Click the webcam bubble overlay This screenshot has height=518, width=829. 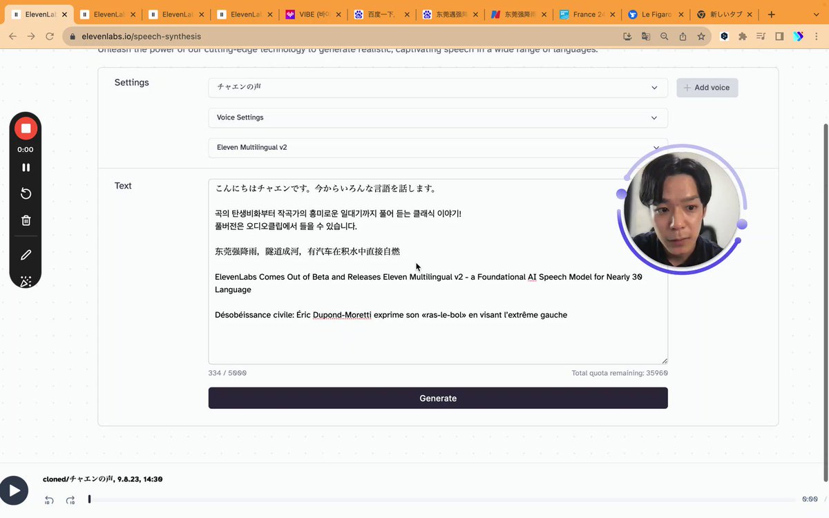(681, 209)
